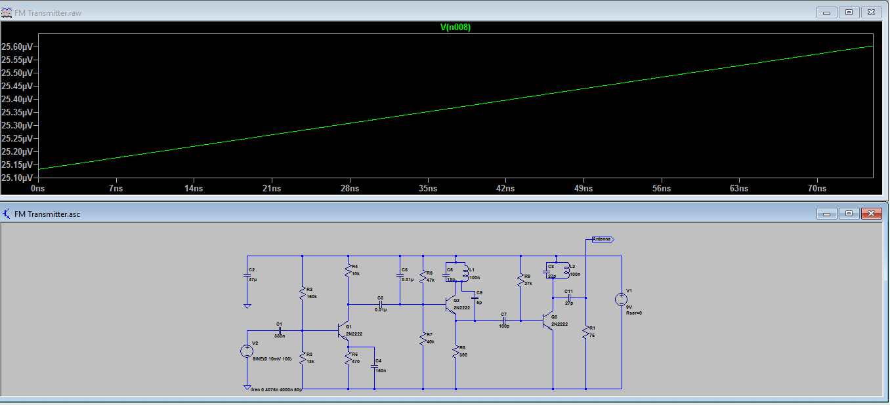Click capacitor C4 150n symbol
This screenshot has height=405, width=890.
click(374, 367)
